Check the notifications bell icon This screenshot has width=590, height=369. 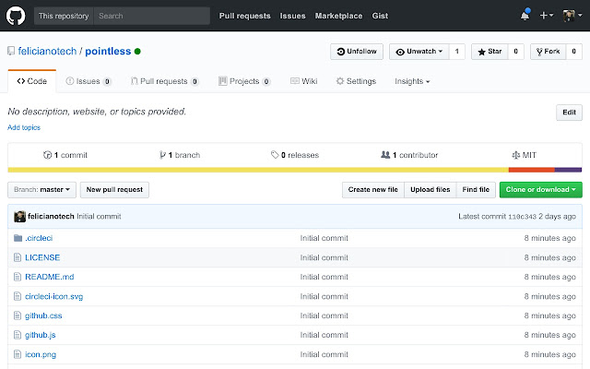click(525, 16)
